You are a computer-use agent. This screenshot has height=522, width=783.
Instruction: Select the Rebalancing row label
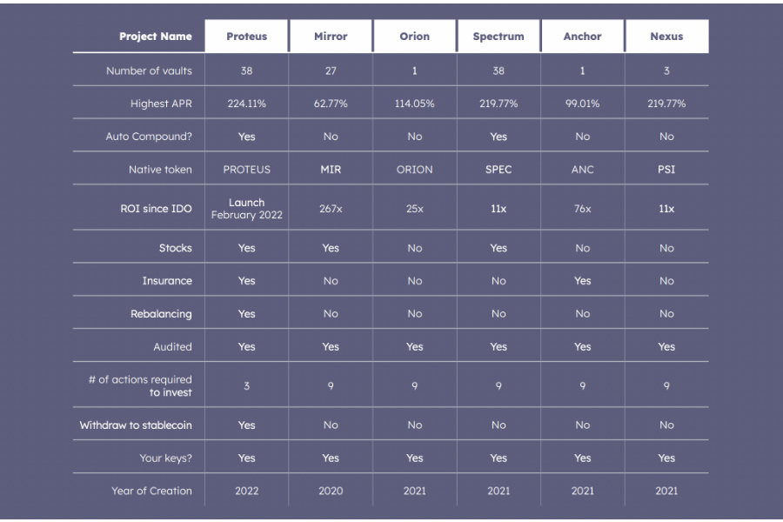161,314
